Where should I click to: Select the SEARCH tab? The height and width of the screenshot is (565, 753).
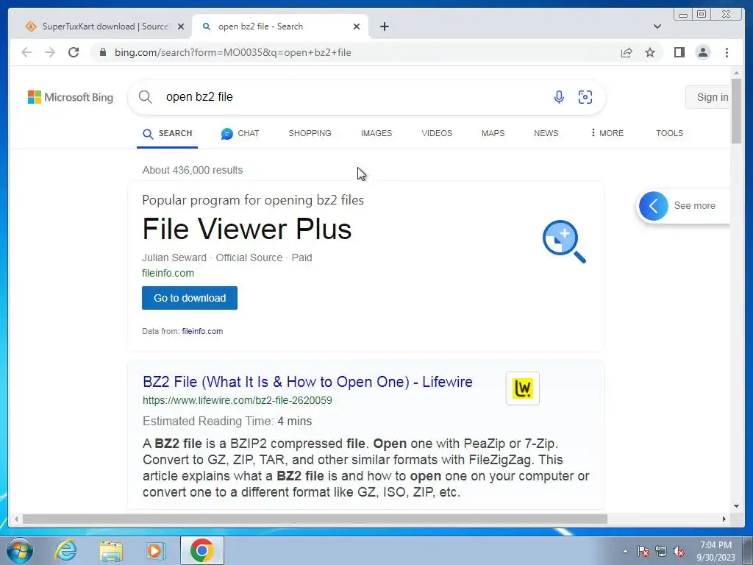click(167, 134)
